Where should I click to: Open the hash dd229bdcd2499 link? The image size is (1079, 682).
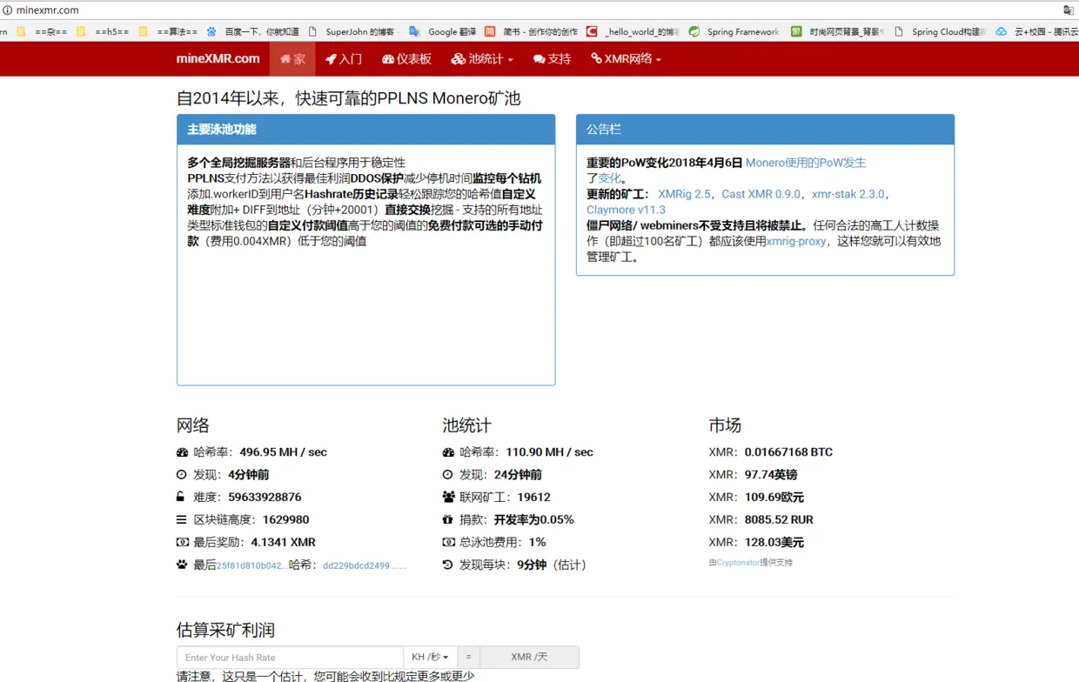[364, 565]
